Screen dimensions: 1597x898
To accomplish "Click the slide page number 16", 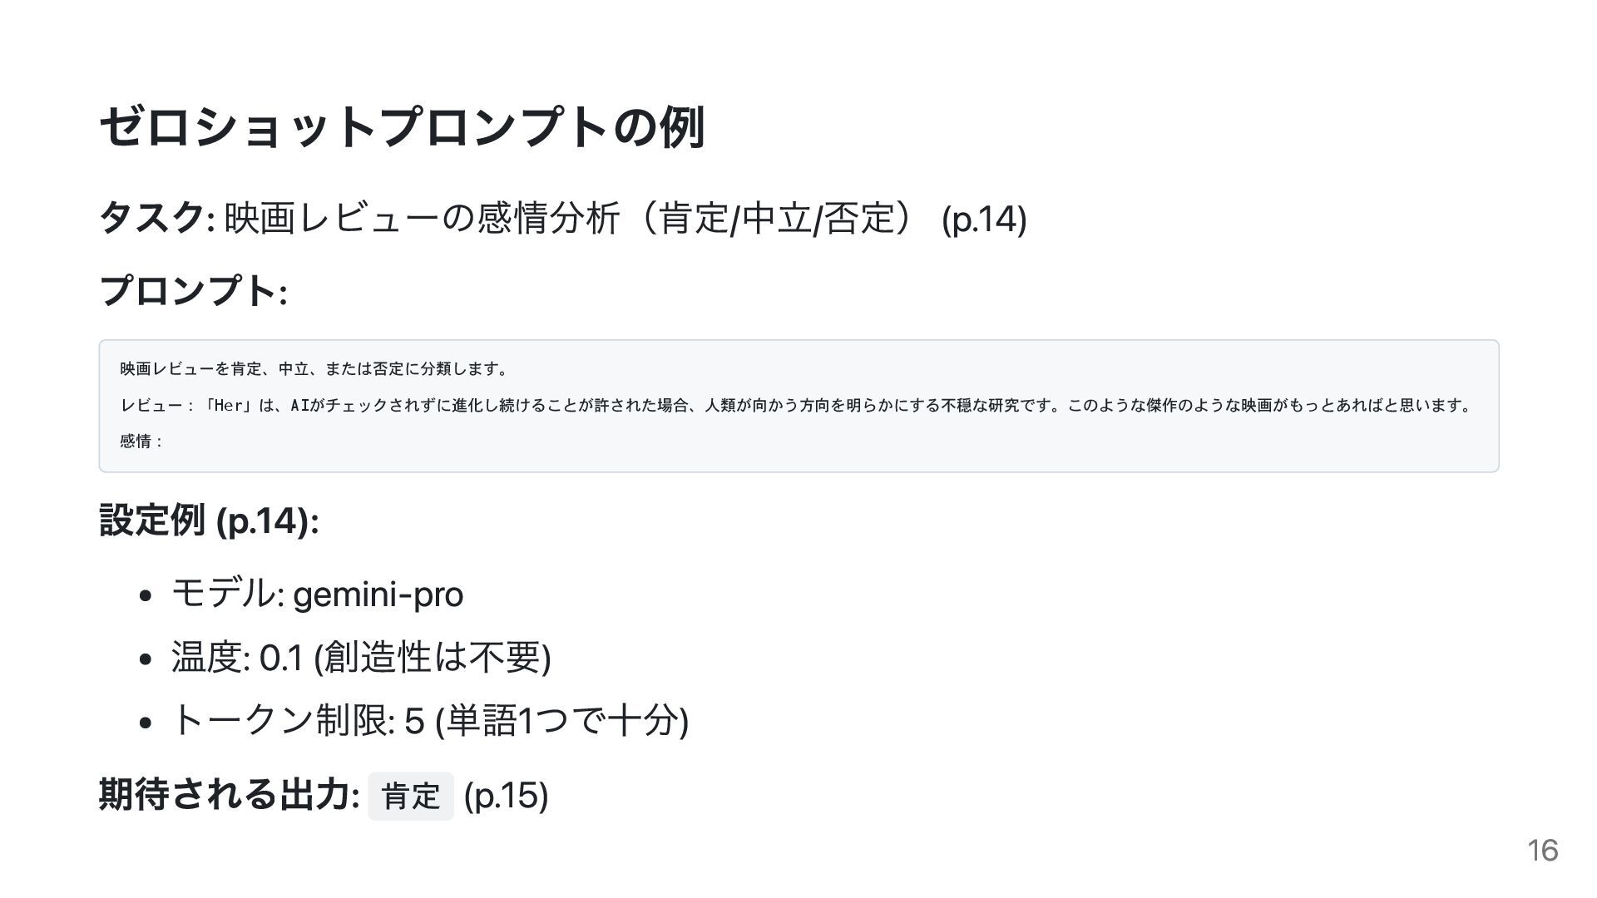I will pos(1542,851).
